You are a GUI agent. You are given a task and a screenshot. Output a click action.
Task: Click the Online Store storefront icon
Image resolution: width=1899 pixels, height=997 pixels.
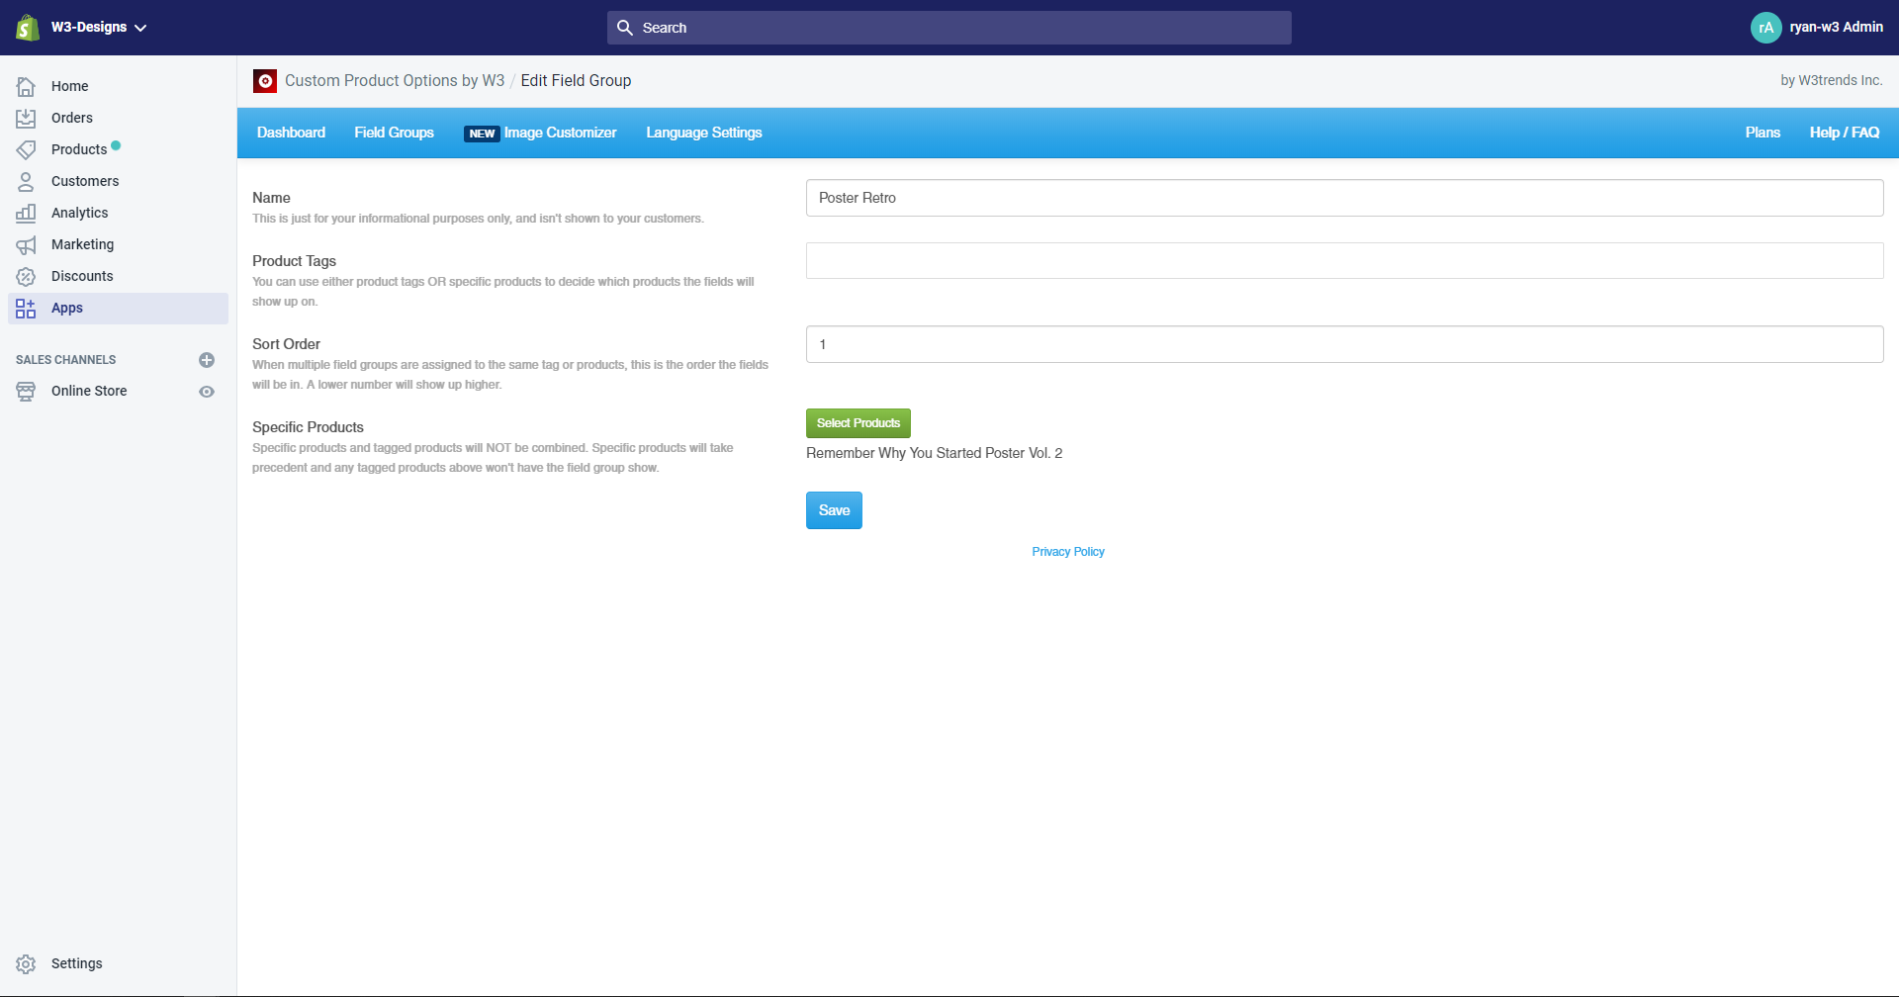tap(26, 391)
